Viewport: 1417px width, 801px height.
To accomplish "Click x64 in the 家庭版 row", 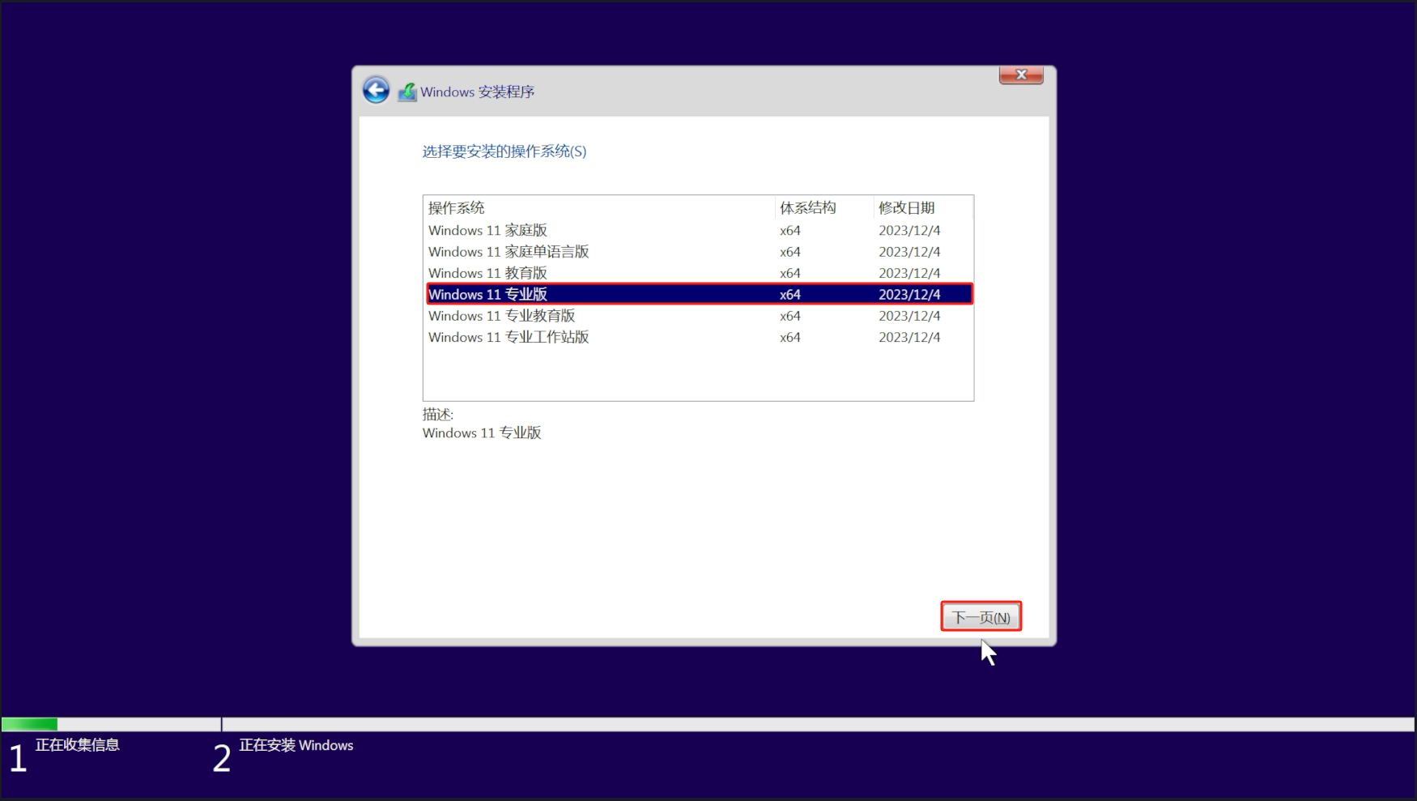I will [790, 231].
